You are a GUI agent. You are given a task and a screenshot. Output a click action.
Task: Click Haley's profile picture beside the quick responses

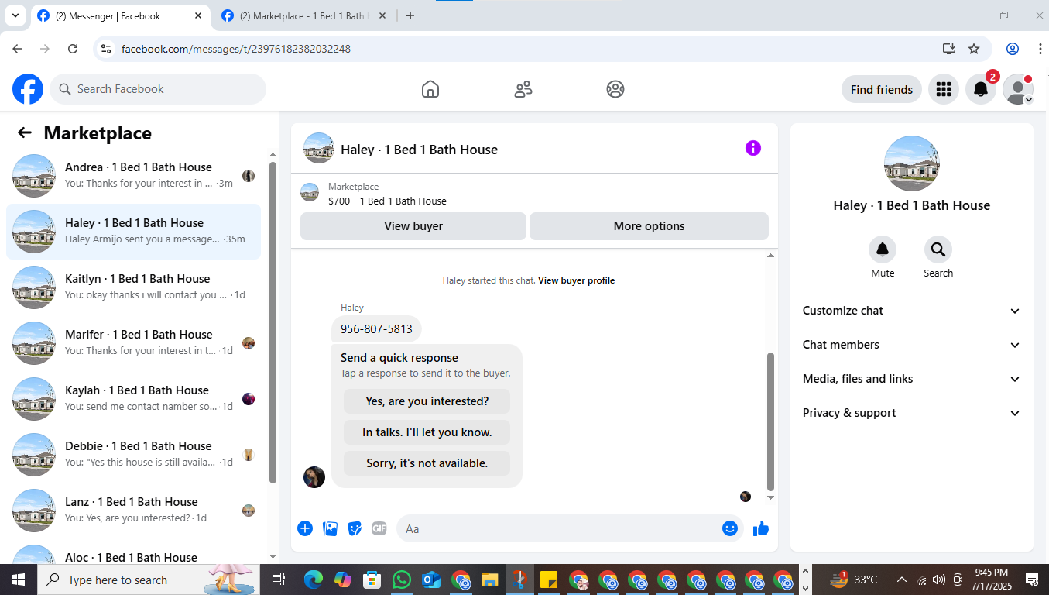coord(314,477)
